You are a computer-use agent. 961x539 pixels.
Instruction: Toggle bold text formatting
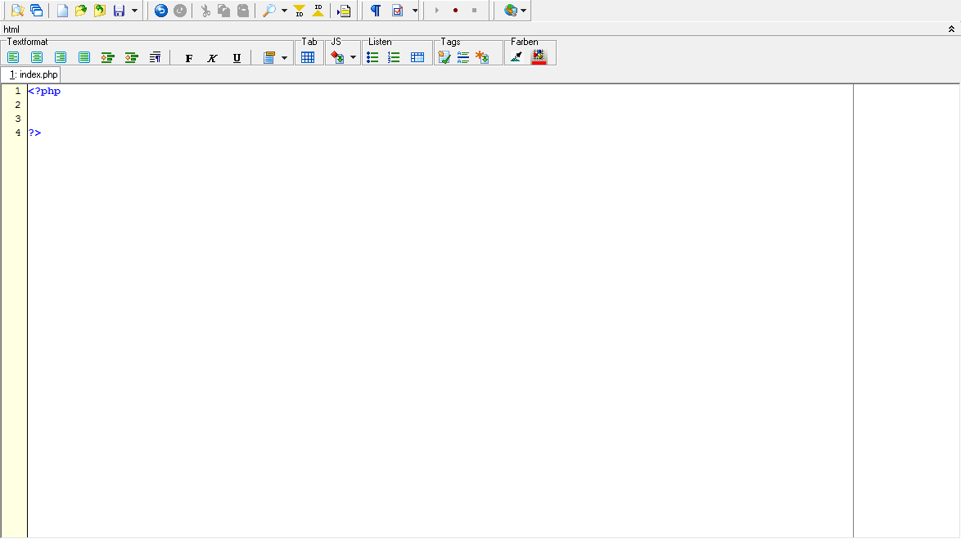tap(189, 58)
